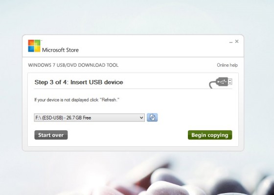The width and height of the screenshot is (274, 195).
Task: Refresh the USB device list
Action: (x=152, y=117)
